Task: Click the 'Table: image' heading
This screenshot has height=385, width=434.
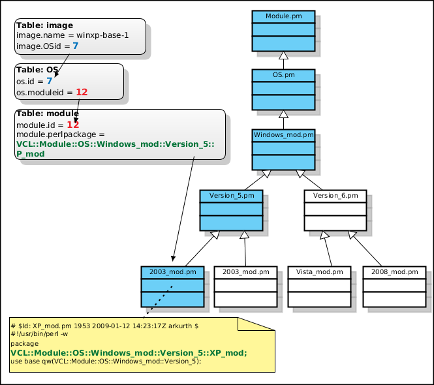Action: (x=44, y=25)
